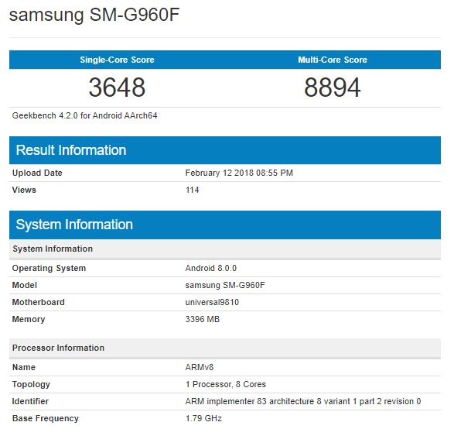Click the Multi-Core Score header
Screen dimensions: 454x429
tap(333, 60)
